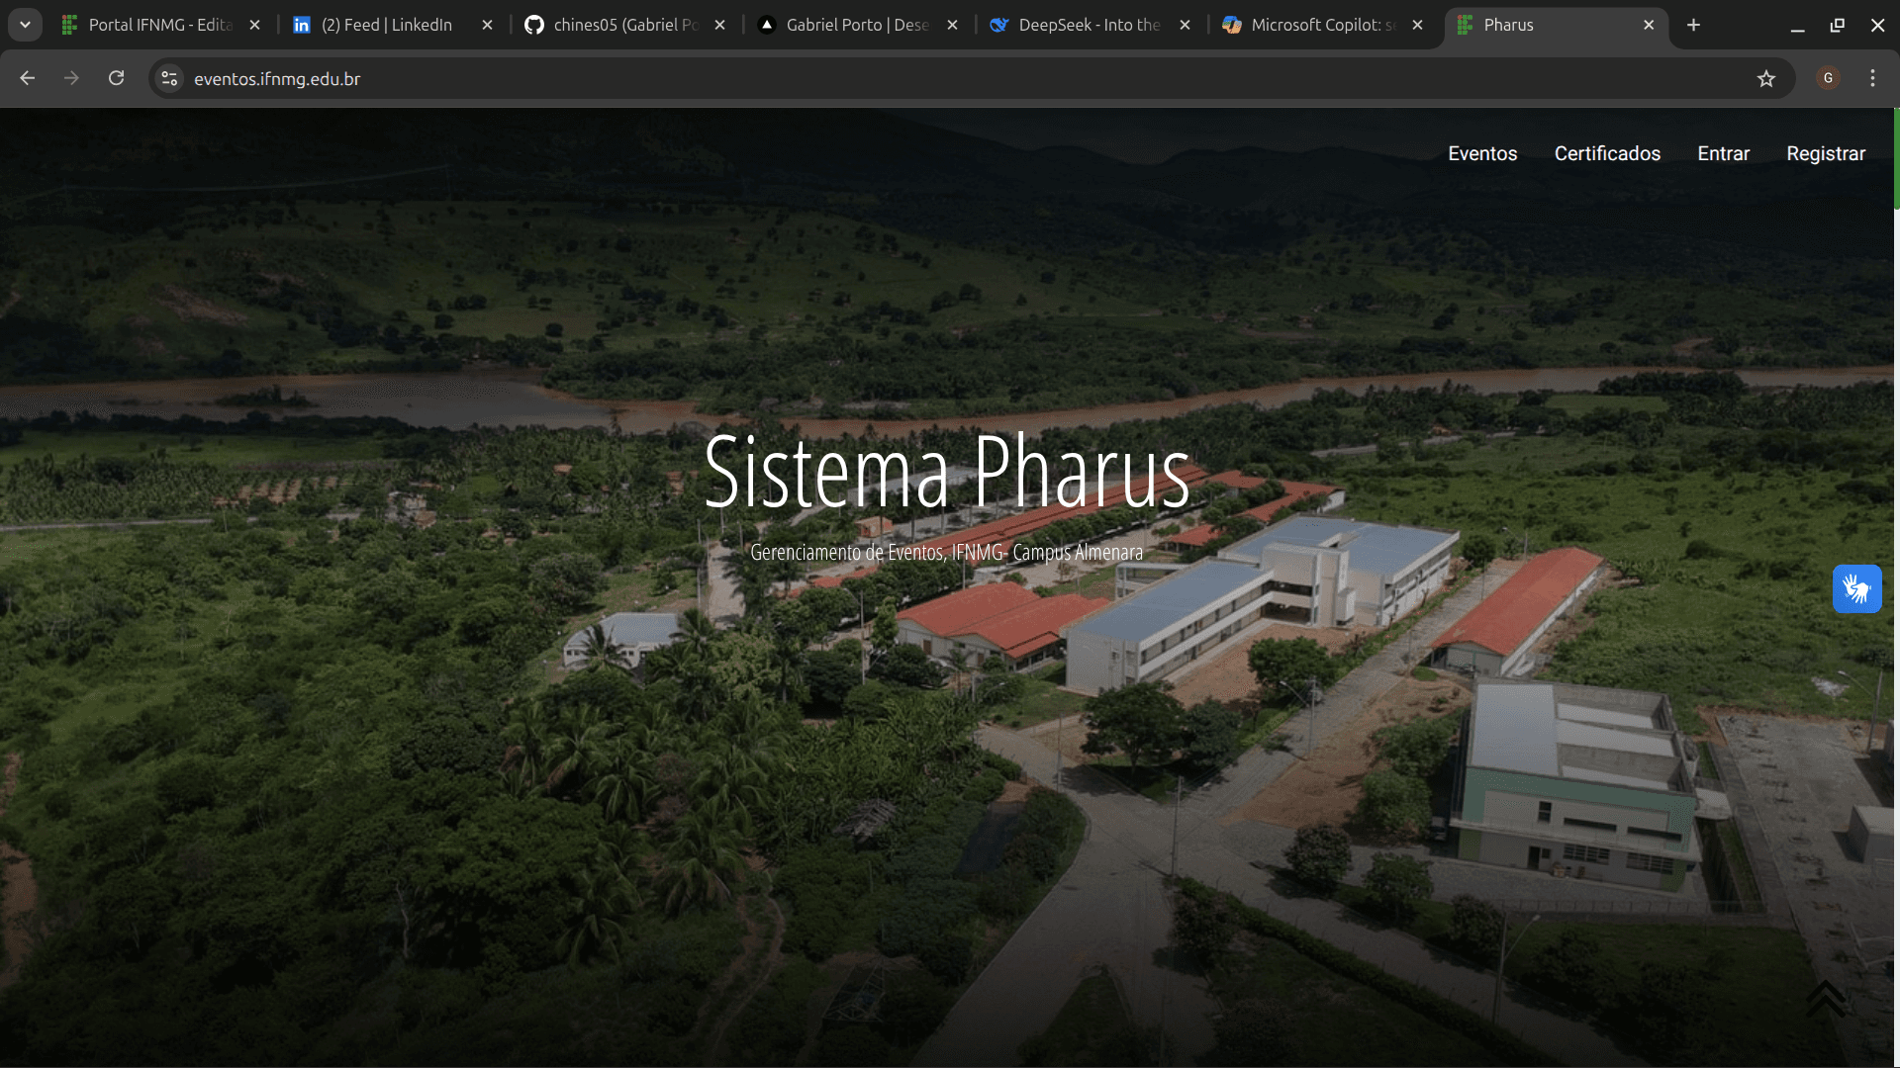Open the Certificados page
Viewport: 1900px width, 1068px height.
pyautogui.click(x=1607, y=153)
